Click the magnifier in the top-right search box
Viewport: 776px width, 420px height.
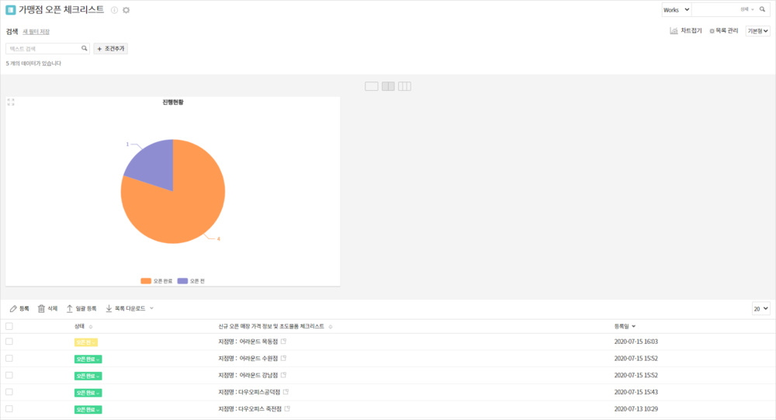tap(762, 9)
